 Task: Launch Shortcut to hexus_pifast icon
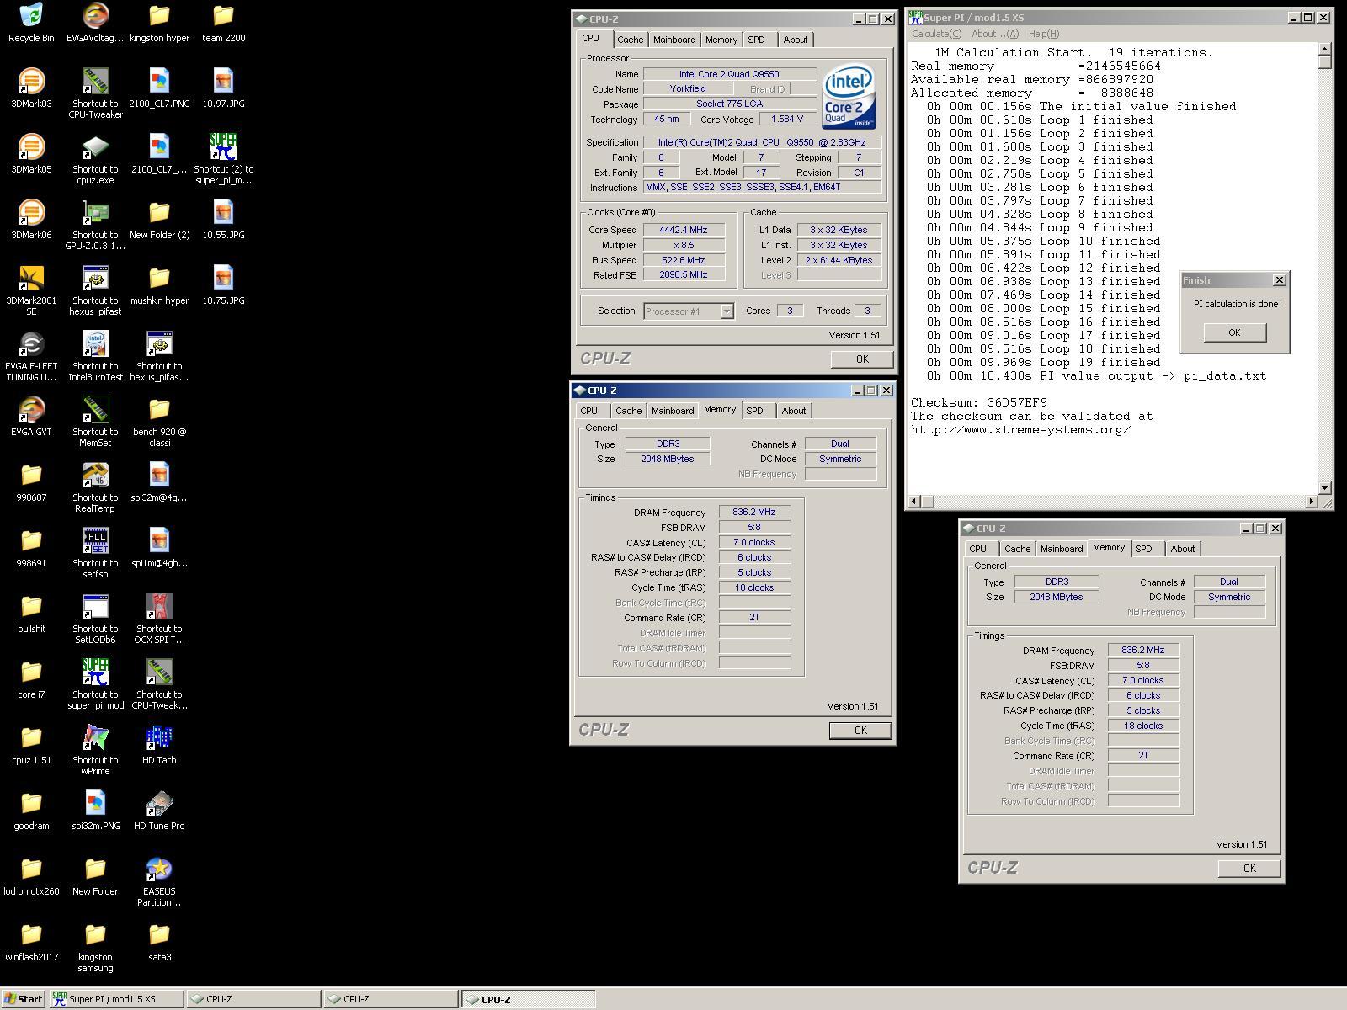[x=95, y=290]
